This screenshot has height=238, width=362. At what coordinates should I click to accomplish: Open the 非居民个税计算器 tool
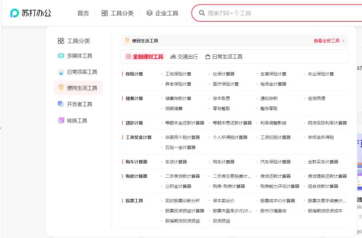pos(183,138)
